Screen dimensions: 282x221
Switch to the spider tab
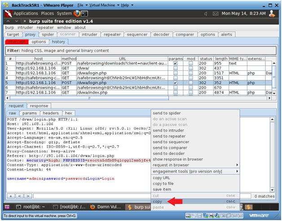tap(48, 35)
